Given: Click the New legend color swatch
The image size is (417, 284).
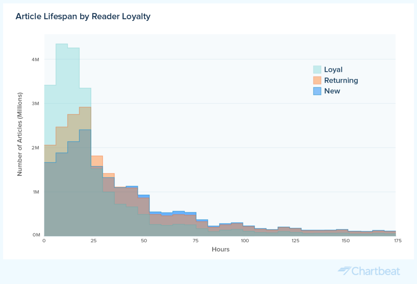Looking at the screenshot, I should pyautogui.click(x=317, y=91).
